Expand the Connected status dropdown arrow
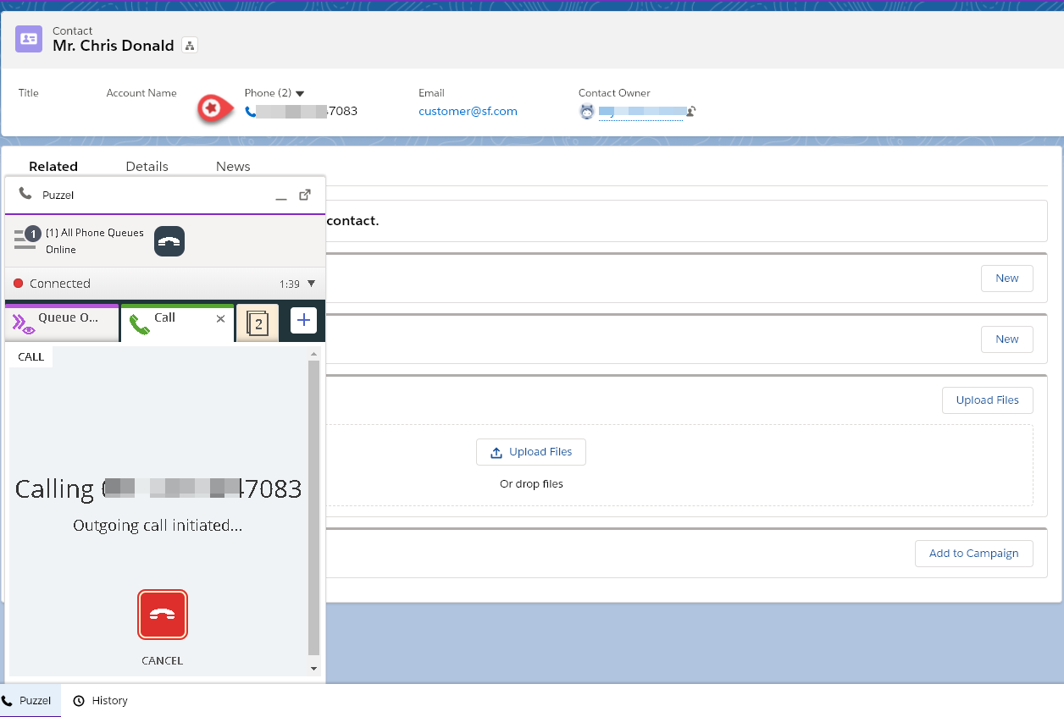Screen dimensions: 1064x717 [x=311, y=284]
